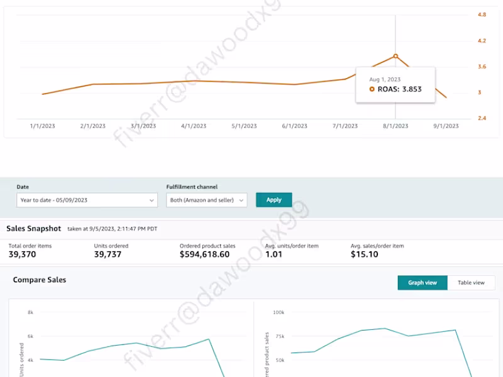The height and width of the screenshot is (377, 503).
Task: Click the highlighted Aug 1 ROAS data point
Action: pos(395,56)
